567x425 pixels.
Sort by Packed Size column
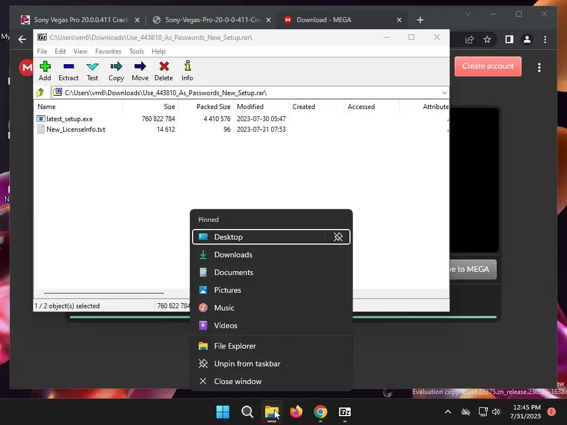(x=206, y=107)
